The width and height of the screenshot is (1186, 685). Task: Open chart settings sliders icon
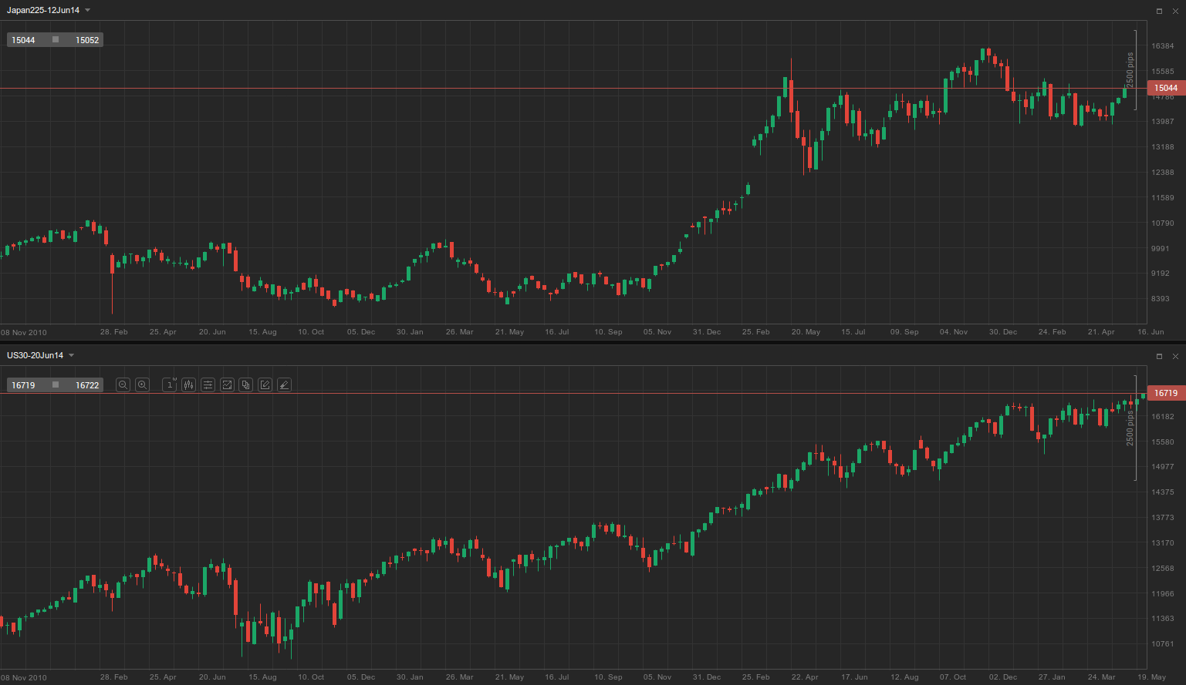pyautogui.click(x=208, y=384)
